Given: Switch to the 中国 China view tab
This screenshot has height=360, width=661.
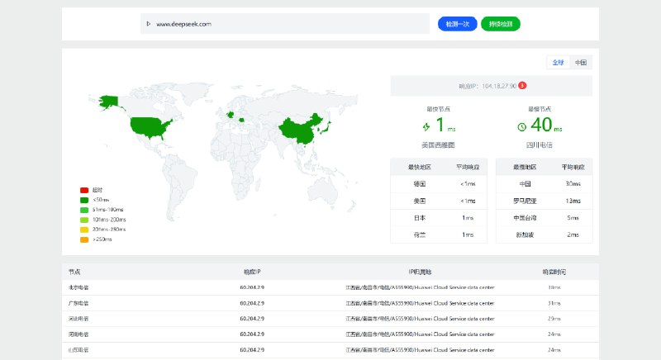Looking at the screenshot, I should pyautogui.click(x=581, y=63).
